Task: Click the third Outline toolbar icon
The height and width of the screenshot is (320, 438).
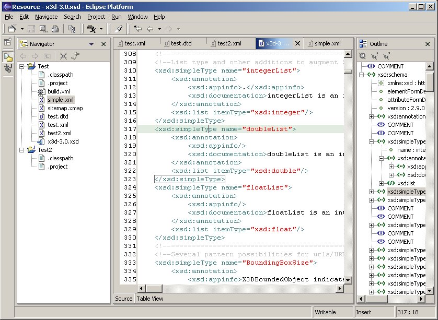Action: tap(387, 56)
